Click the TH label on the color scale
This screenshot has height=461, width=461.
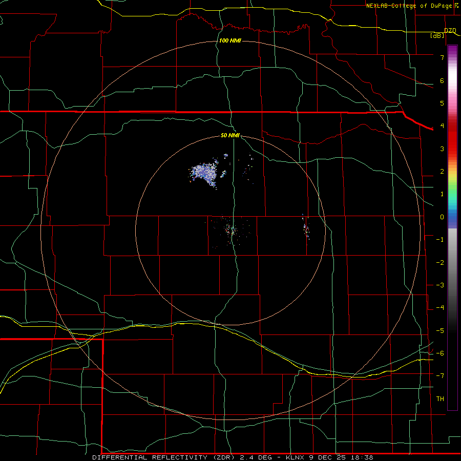(440, 399)
